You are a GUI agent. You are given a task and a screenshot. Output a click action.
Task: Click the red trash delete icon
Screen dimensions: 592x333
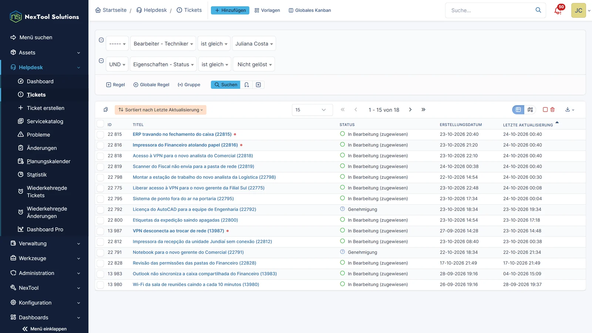tap(552, 110)
